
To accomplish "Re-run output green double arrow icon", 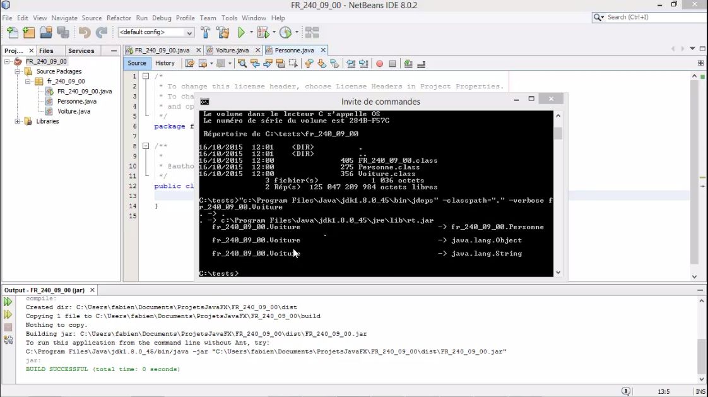I will coord(8,302).
